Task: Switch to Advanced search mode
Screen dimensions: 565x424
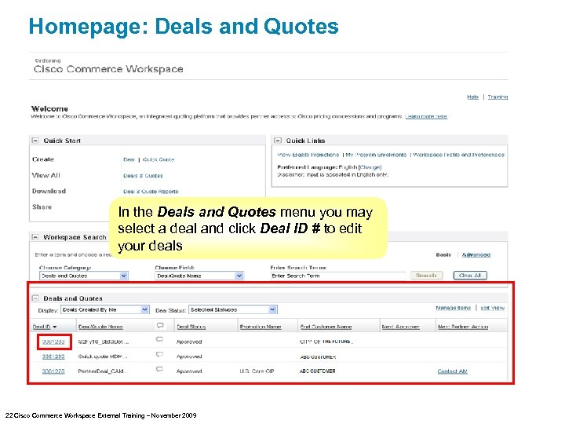Action: point(476,255)
